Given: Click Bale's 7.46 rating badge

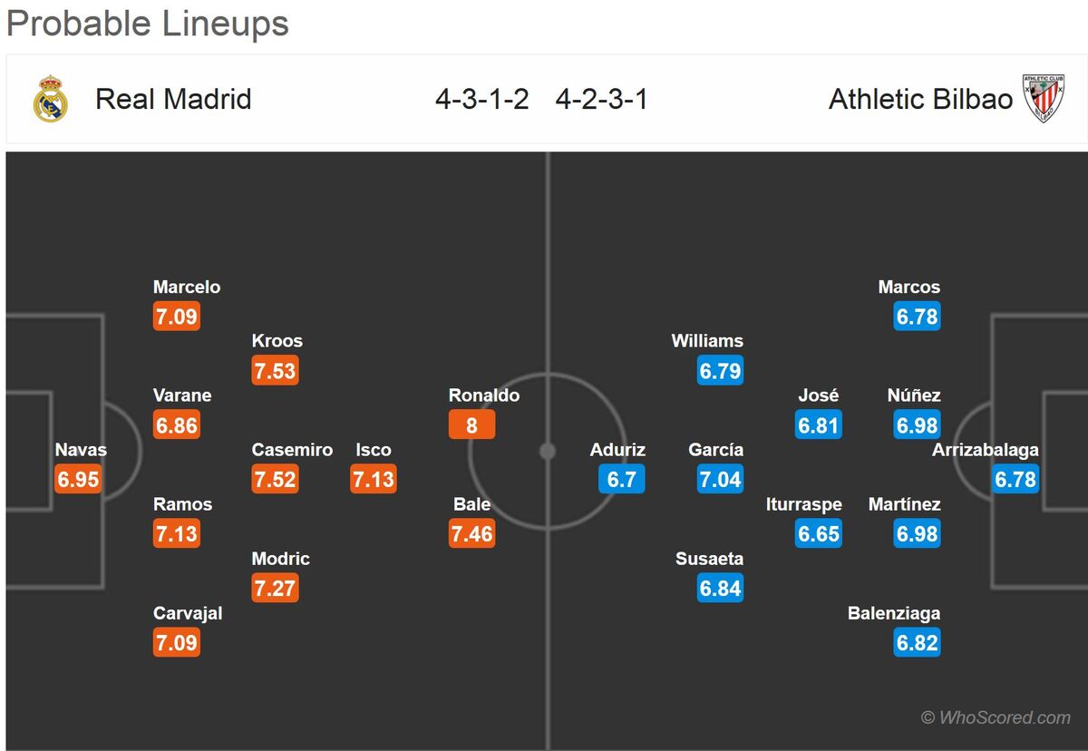Looking at the screenshot, I should pyautogui.click(x=471, y=533).
